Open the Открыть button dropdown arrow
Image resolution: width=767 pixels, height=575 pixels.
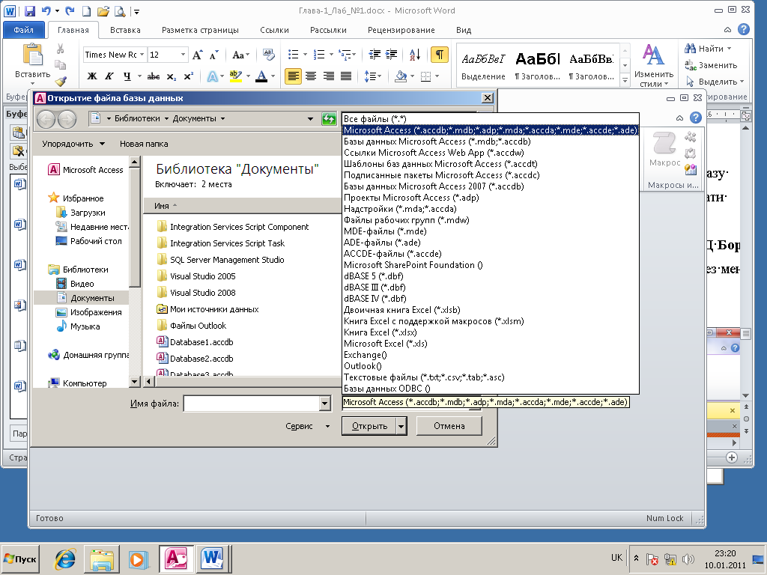coord(401,426)
